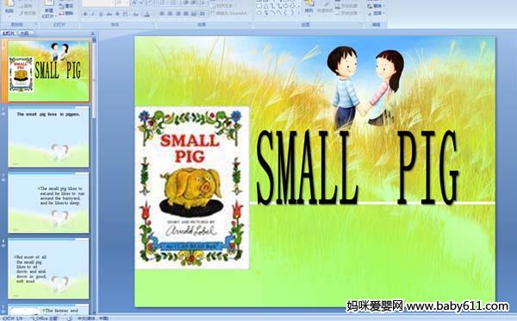Select thumbnail starting 'The farmer and'
Viewport: 517px width, 321px height.
48,309
